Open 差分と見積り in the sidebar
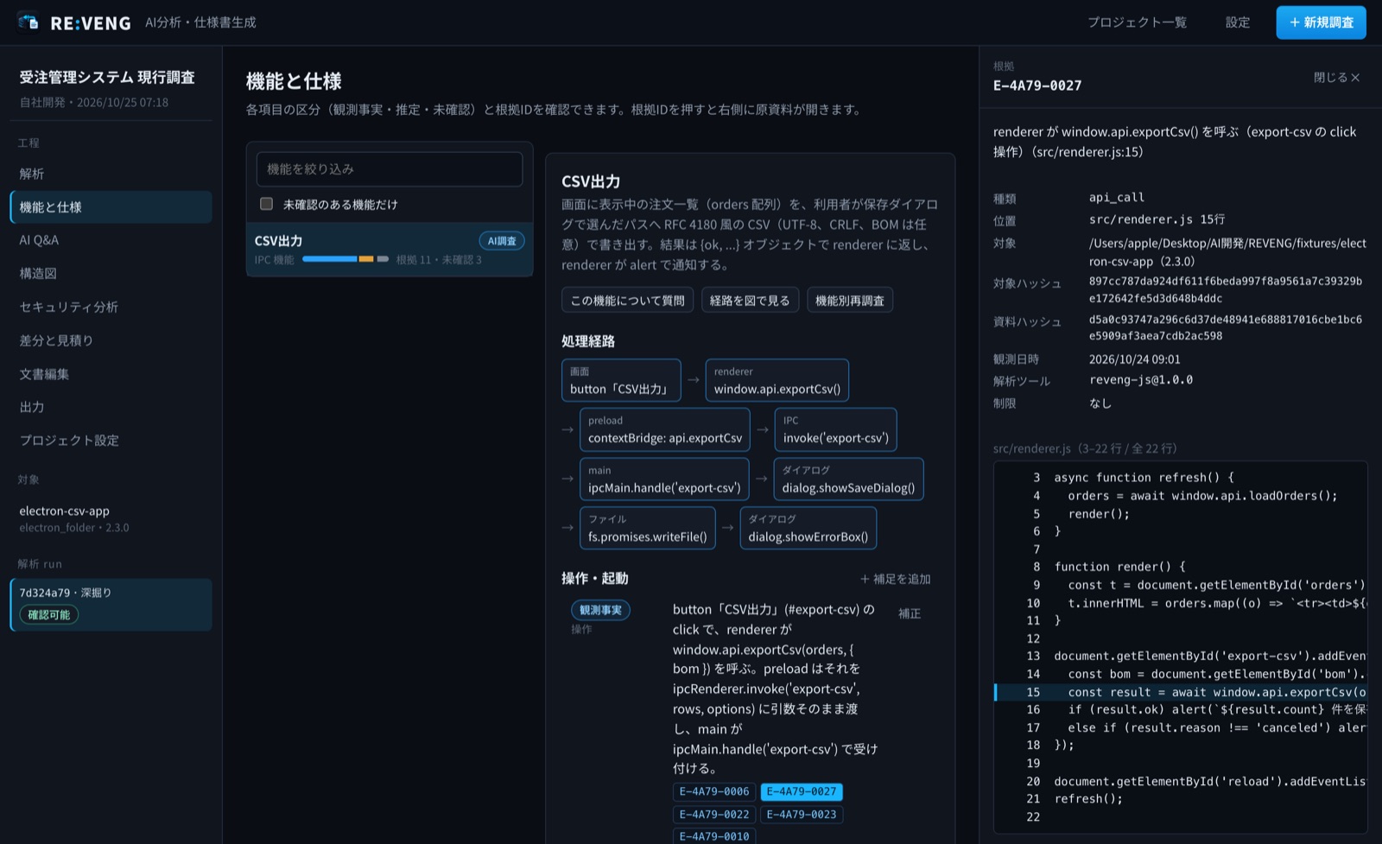The height and width of the screenshot is (844, 1382). click(x=111, y=340)
